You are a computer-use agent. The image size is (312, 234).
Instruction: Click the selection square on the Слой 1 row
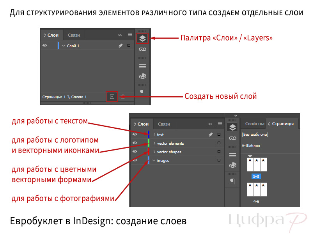coord(129,46)
